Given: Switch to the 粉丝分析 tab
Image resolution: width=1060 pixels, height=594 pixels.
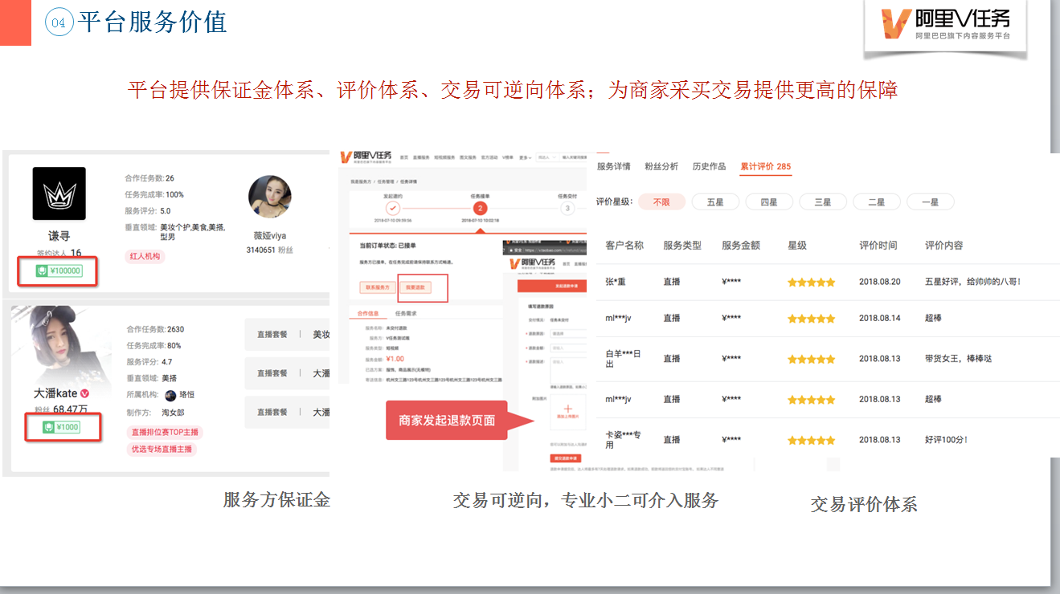Looking at the screenshot, I should (661, 166).
